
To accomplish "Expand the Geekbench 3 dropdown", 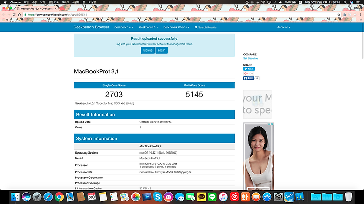I will (x=148, y=27).
